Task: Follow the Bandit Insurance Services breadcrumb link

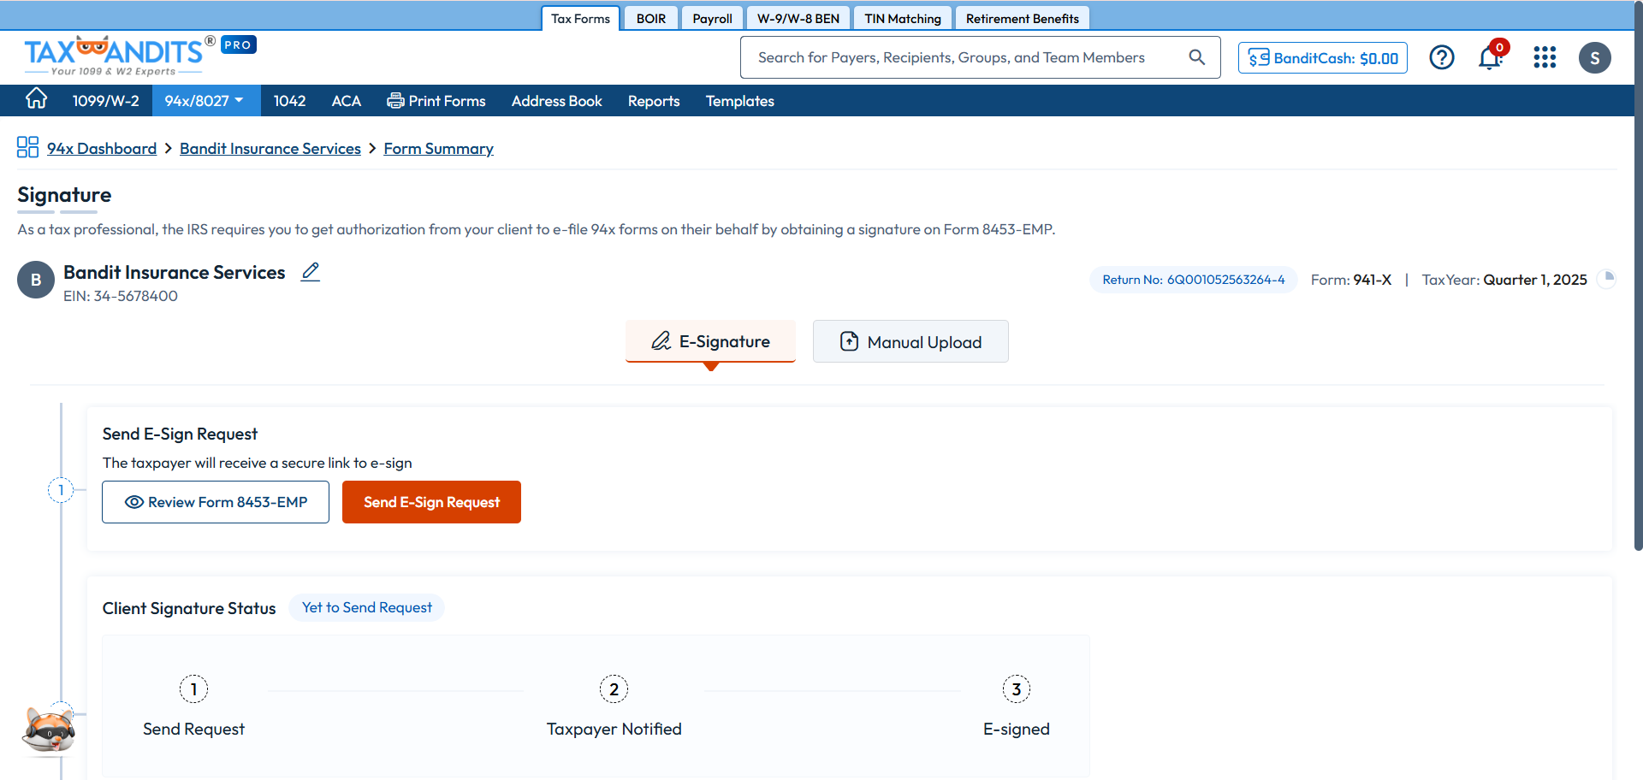Action: [270, 148]
